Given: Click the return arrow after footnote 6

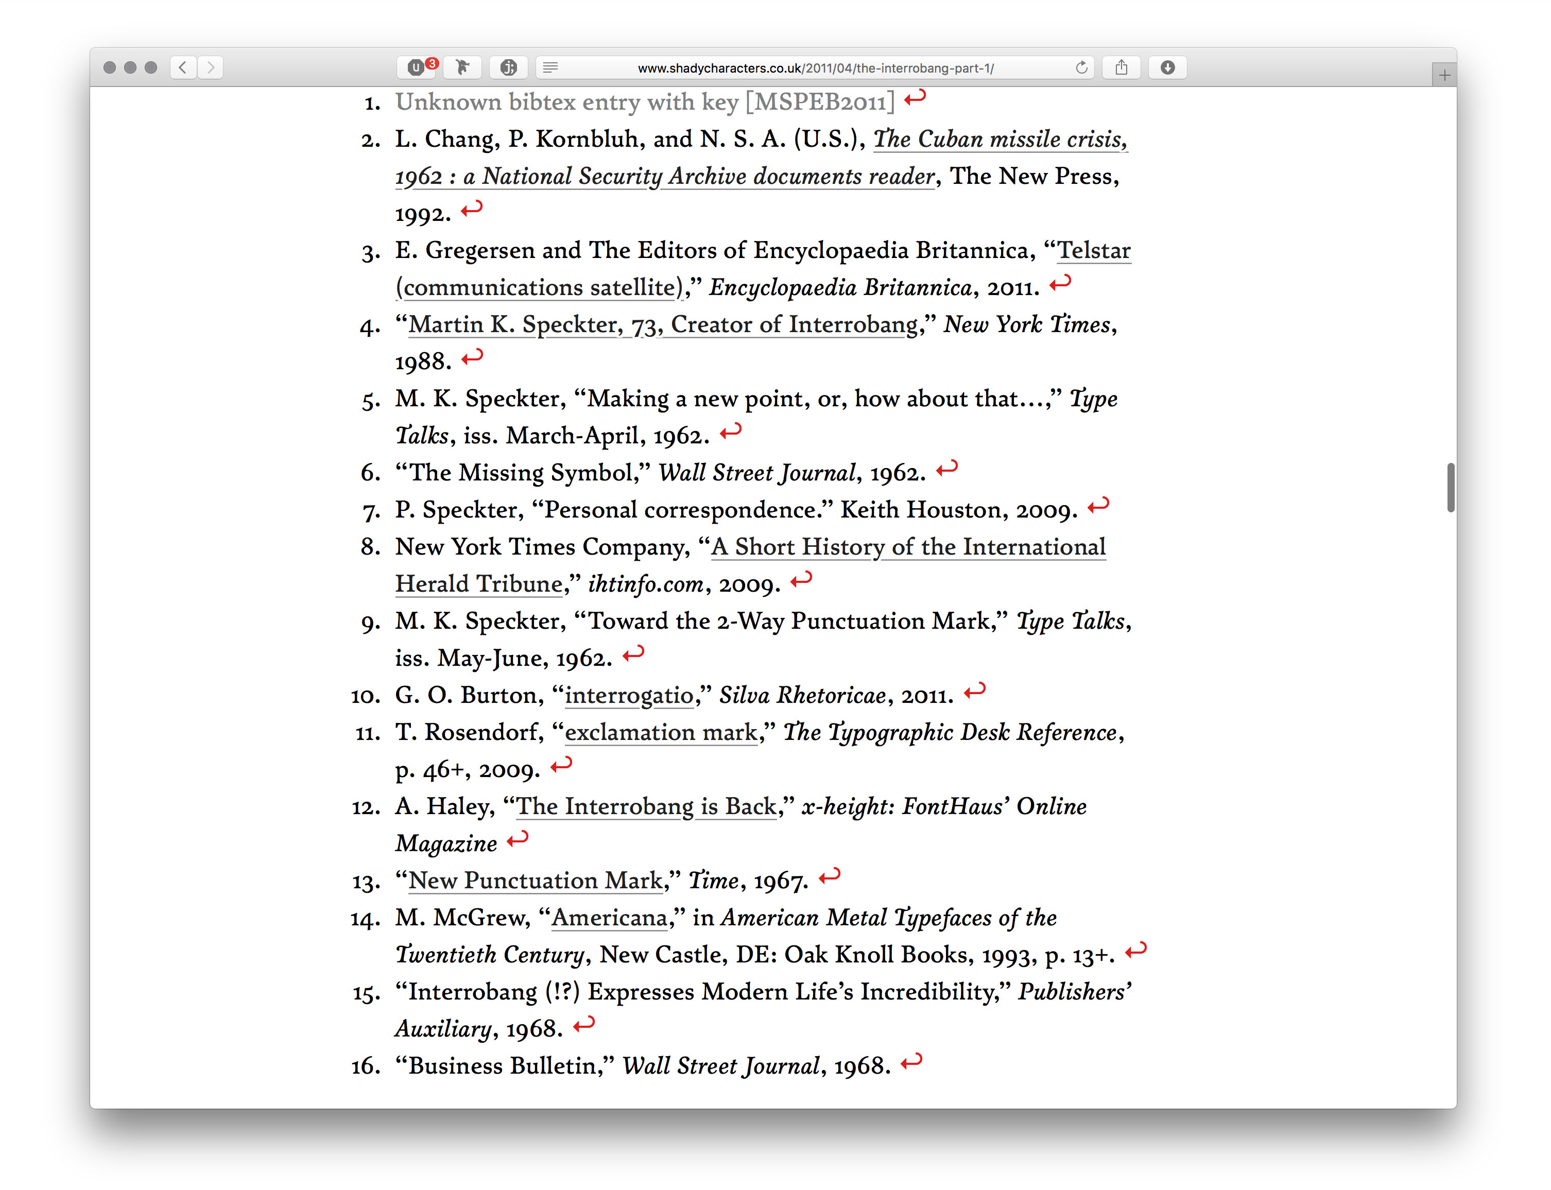Looking at the screenshot, I should pyautogui.click(x=947, y=468).
